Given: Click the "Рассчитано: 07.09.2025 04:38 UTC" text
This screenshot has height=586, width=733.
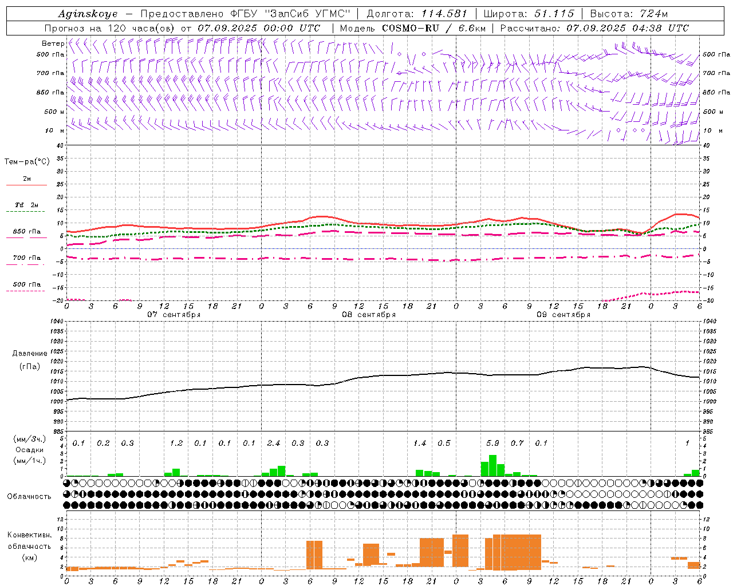Looking at the screenshot, I should [x=594, y=28].
